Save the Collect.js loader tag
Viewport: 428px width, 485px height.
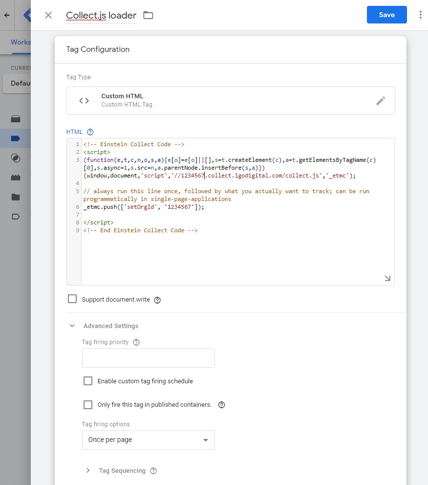(x=386, y=15)
